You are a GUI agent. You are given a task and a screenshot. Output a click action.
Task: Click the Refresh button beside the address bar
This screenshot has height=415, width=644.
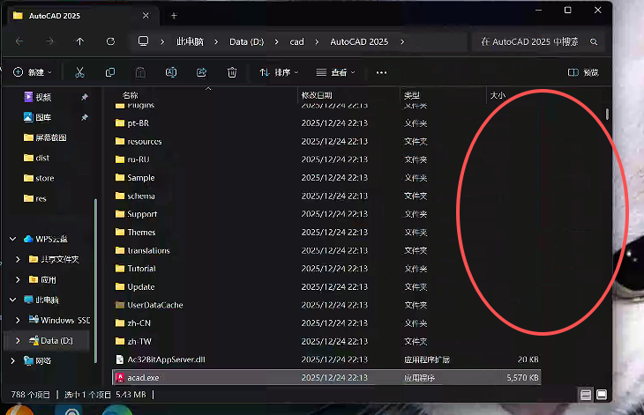pos(110,41)
